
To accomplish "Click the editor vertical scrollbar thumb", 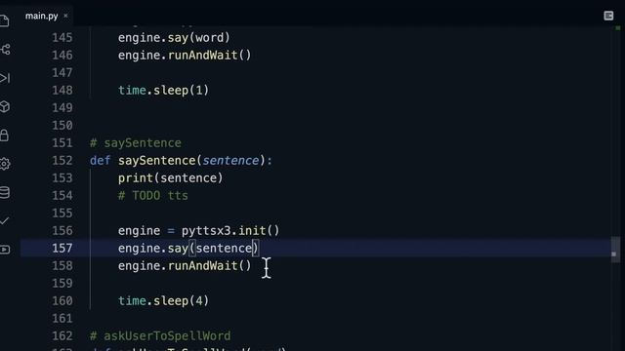I will click(x=615, y=250).
